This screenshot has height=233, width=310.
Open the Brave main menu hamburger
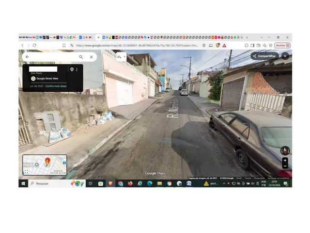point(288,45)
